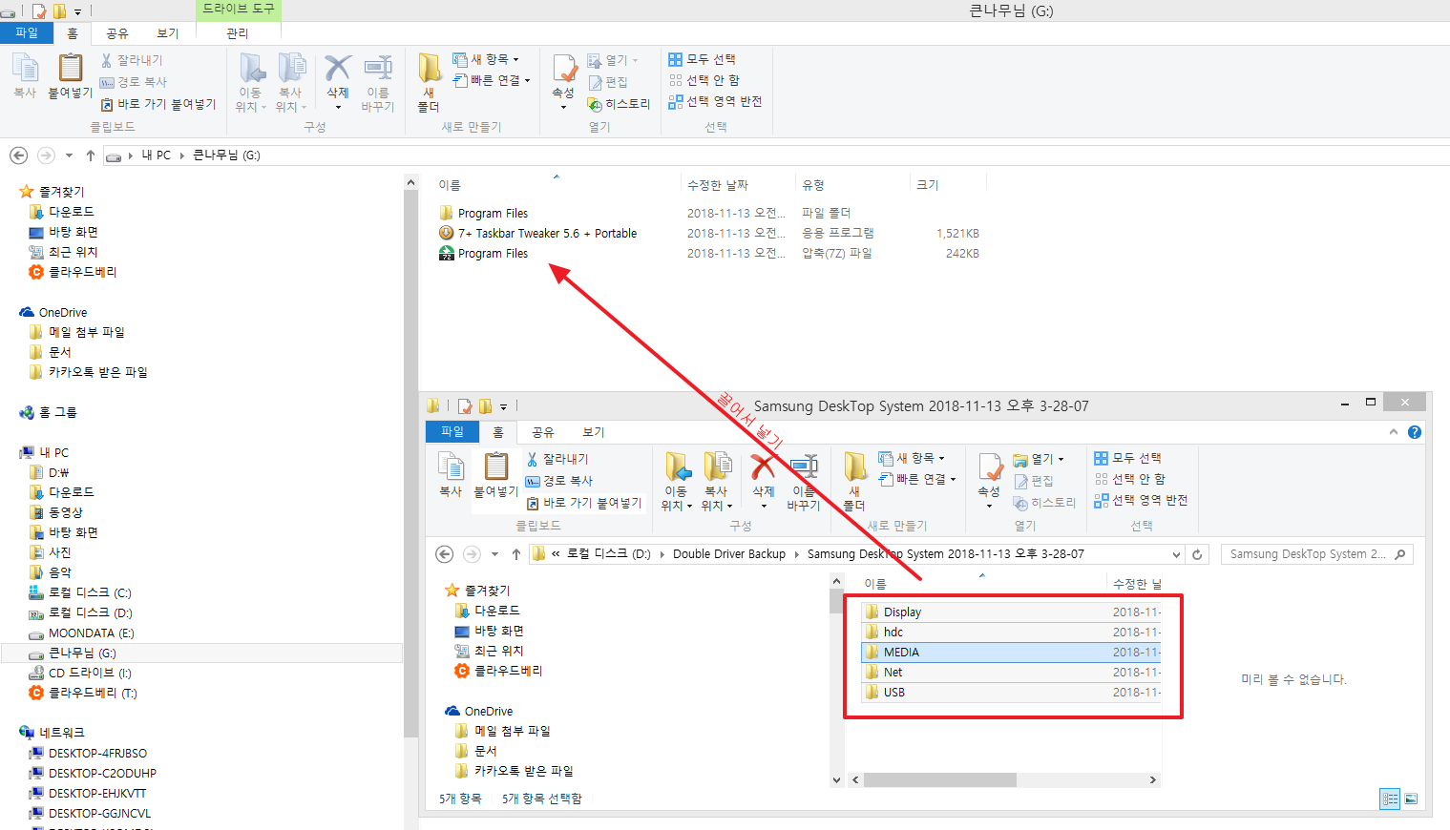
Task: Click refresh button in Samsung DeskTop address bar
Action: coord(1197,554)
